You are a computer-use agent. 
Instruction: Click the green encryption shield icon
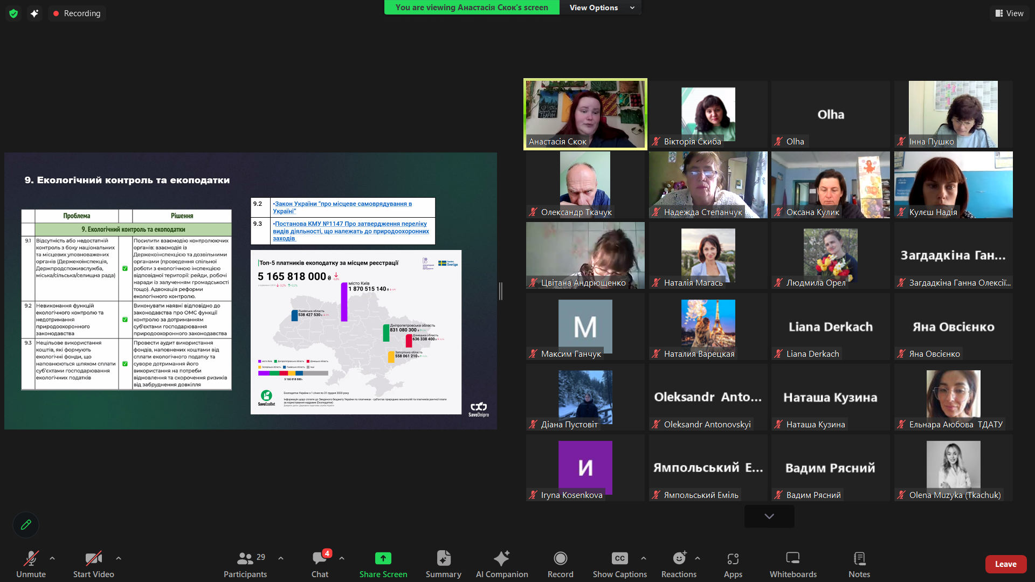13,13
